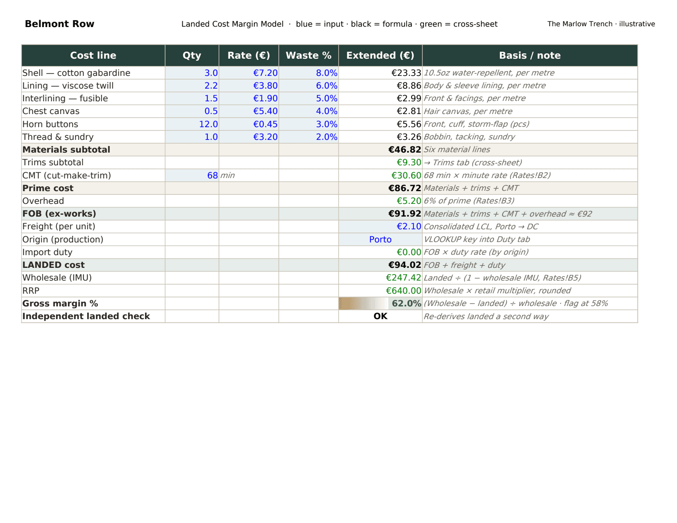Click the CMT minutes input 68
Image resolution: width=677 pixels, height=523 pixels.
pyautogui.click(x=192, y=176)
